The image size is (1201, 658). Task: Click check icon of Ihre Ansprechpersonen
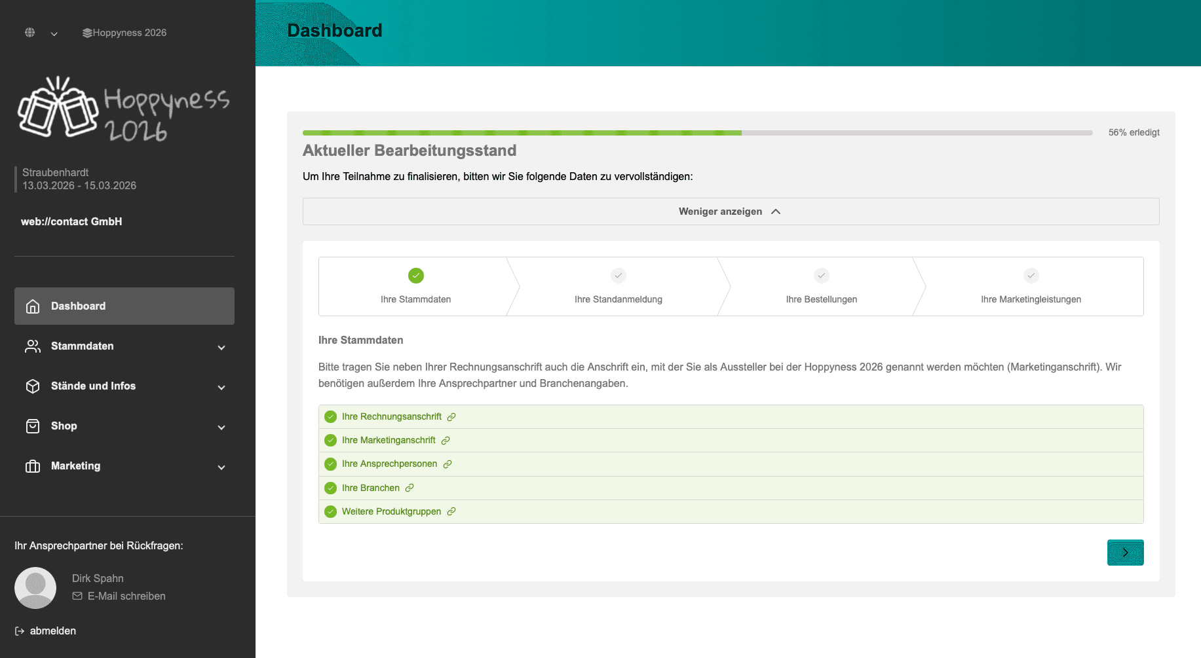coord(331,464)
